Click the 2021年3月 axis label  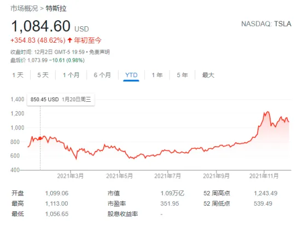pos(71,176)
